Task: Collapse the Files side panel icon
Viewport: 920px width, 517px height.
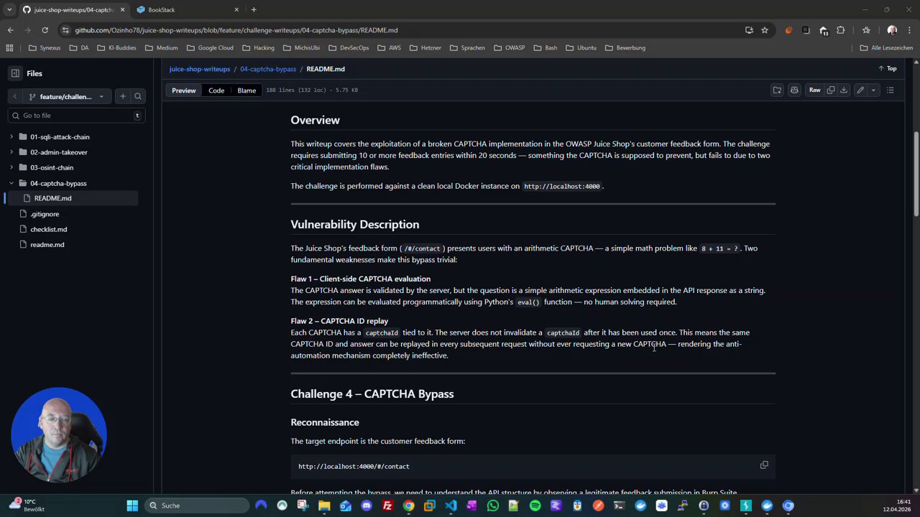Action: (15, 73)
